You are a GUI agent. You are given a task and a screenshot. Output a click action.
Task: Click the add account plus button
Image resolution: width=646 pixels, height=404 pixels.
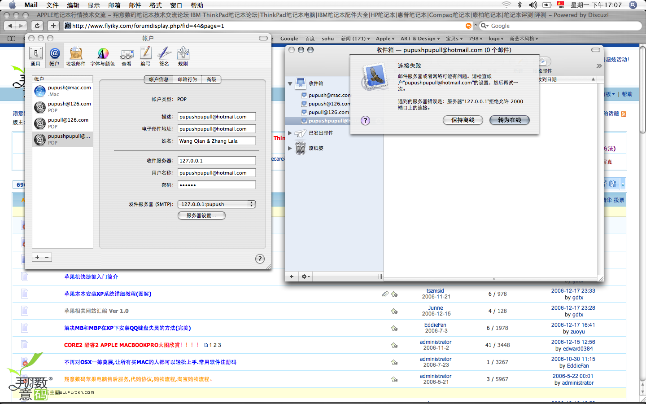pyautogui.click(x=37, y=257)
